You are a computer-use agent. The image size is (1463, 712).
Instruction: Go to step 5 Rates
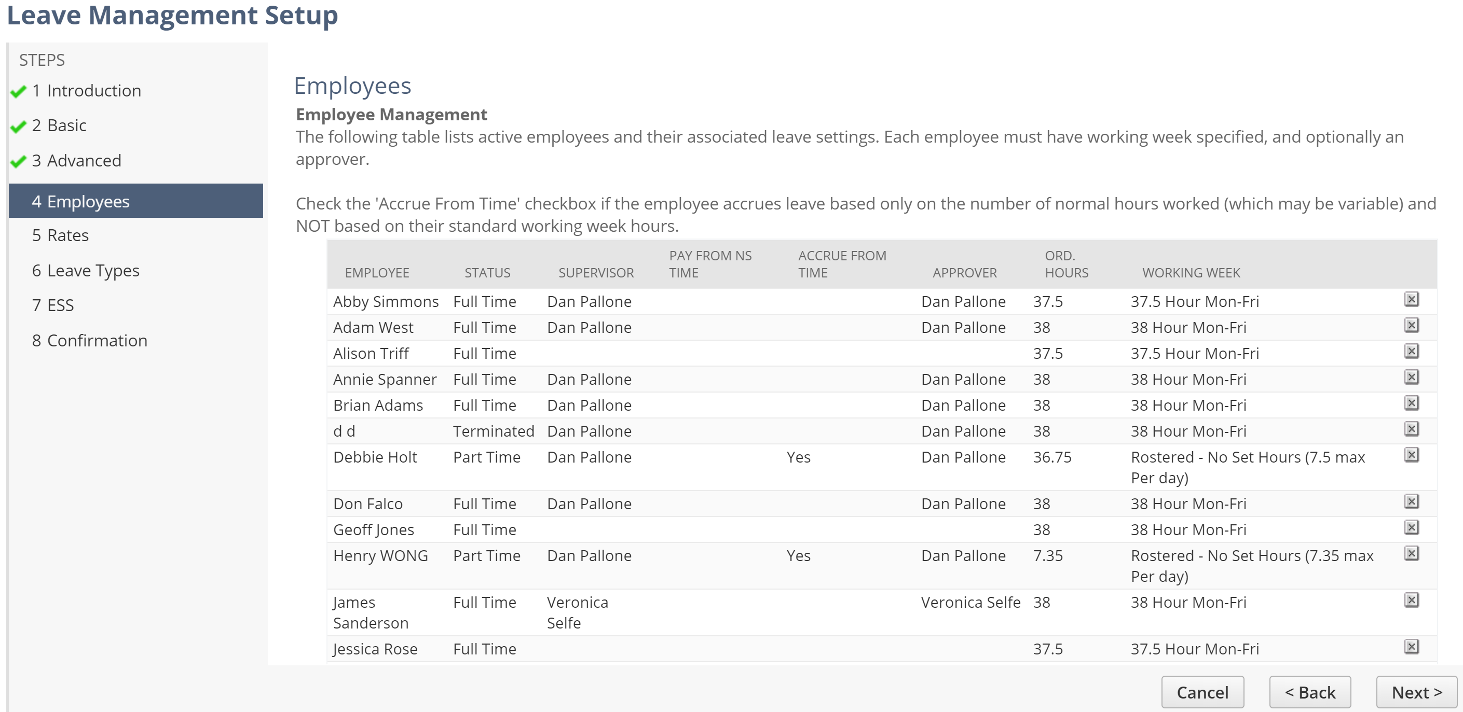(x=60, y=235)
